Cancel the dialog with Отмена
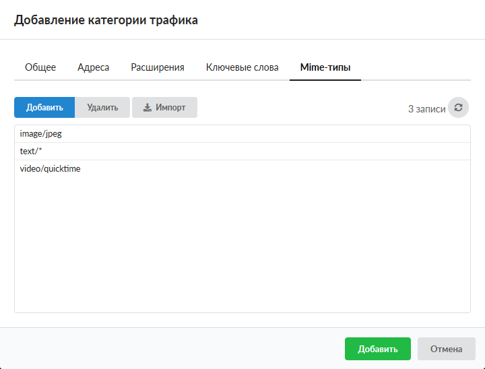 (x=447, y=349)
